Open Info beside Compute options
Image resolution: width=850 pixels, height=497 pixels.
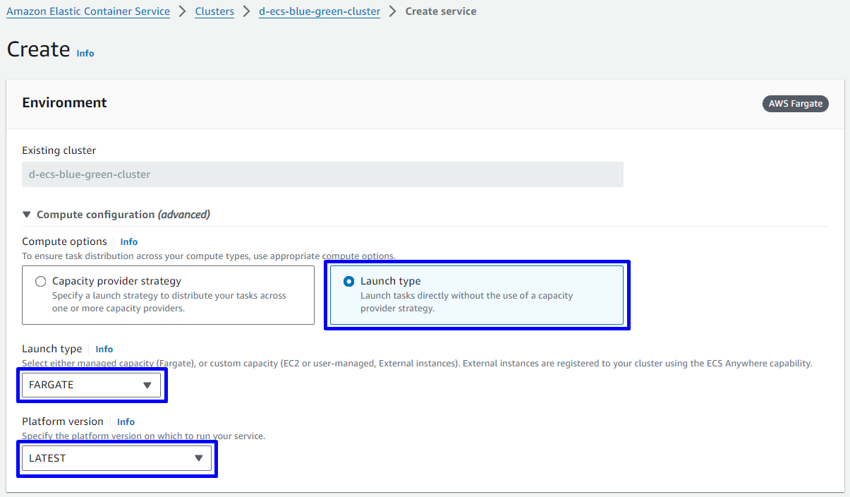[x=129, y=242]
